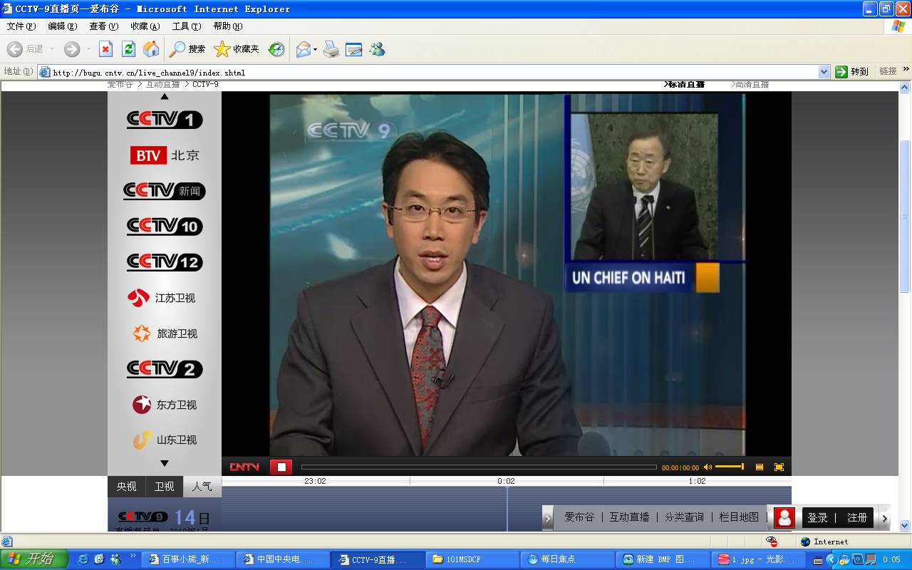The height and width of the screenshot is (570, 912).
Task: Expand the address bar dropdown
Action: (x=824, y=72)
